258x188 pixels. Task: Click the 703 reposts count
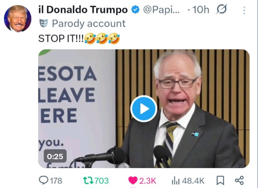(x=102, y=181)
